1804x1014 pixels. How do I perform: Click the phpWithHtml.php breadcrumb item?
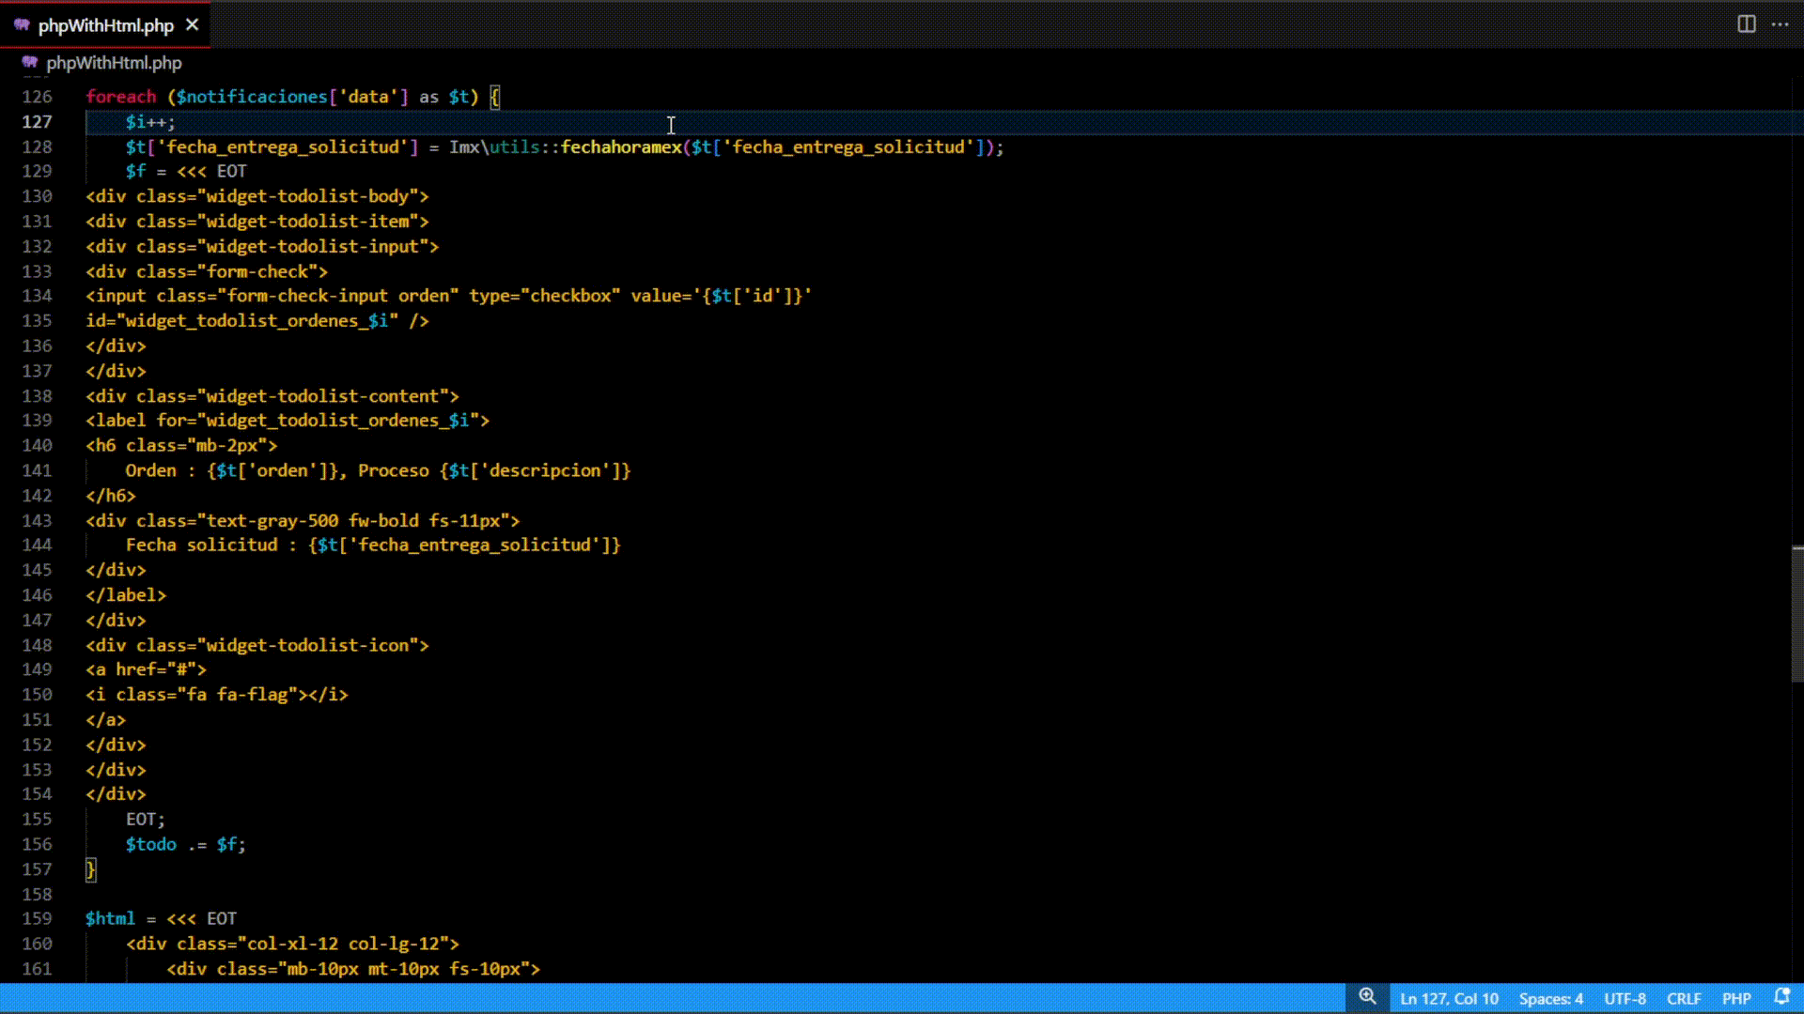pyautogui.click(x=114, y=63)
